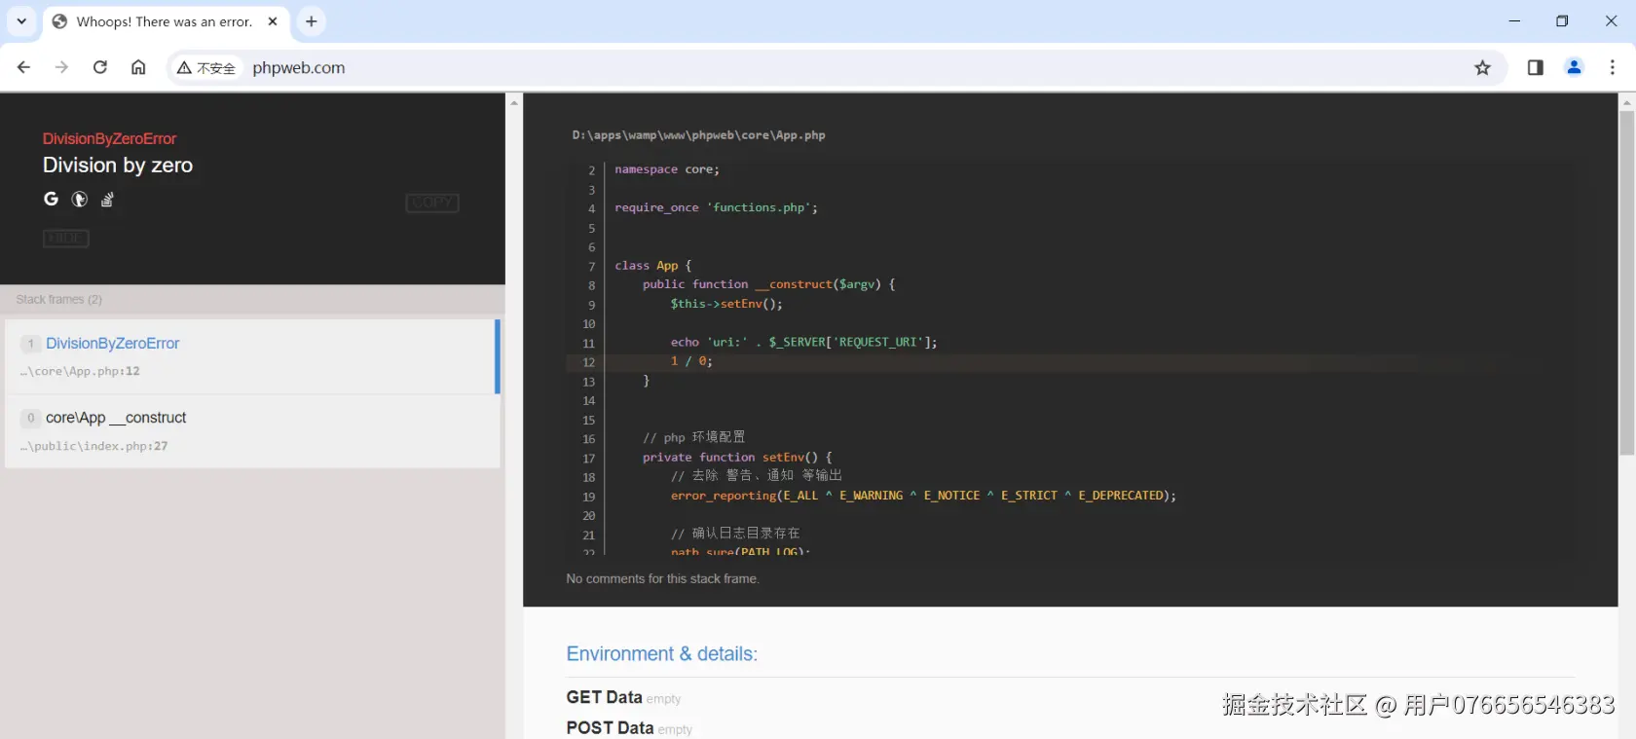
Task: Click the 'private function setEnv()' code line
Action: 737,457
